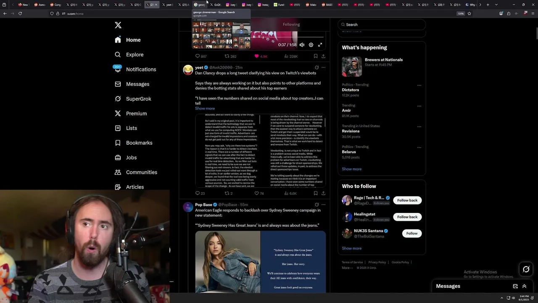Open yeet's profile avatar

188,70
